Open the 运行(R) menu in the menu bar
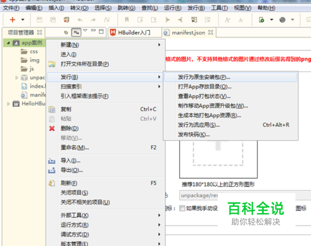This screenshot has height=246, width=311. pyautogui.click(x=173, y=8)
